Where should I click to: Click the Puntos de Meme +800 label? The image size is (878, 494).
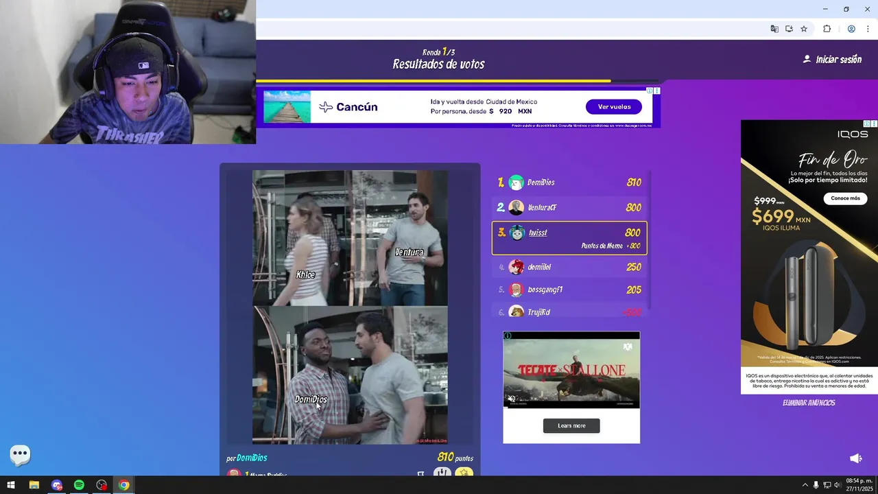click(610, 246)
